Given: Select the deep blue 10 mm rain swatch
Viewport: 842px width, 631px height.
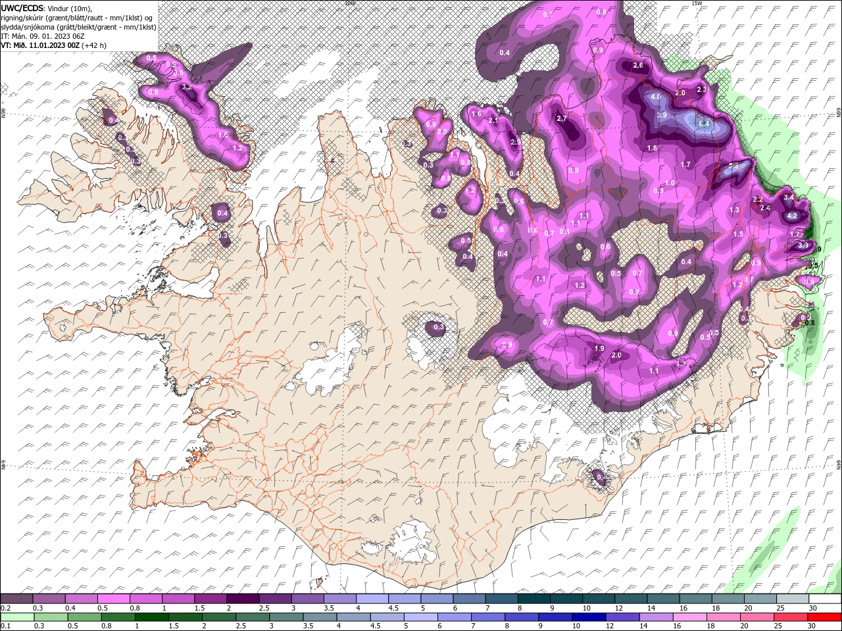Looking at the screenshot, I should (589, 617).
